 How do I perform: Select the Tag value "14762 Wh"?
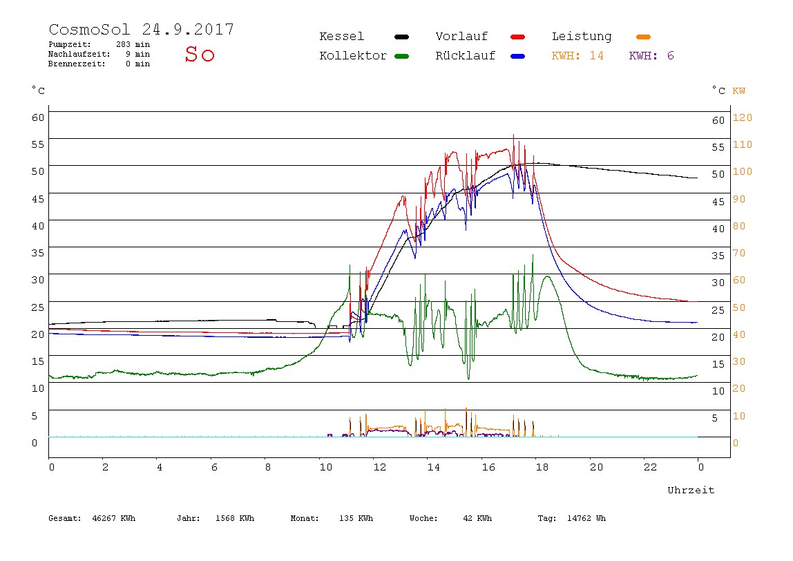tap(586, 518)
